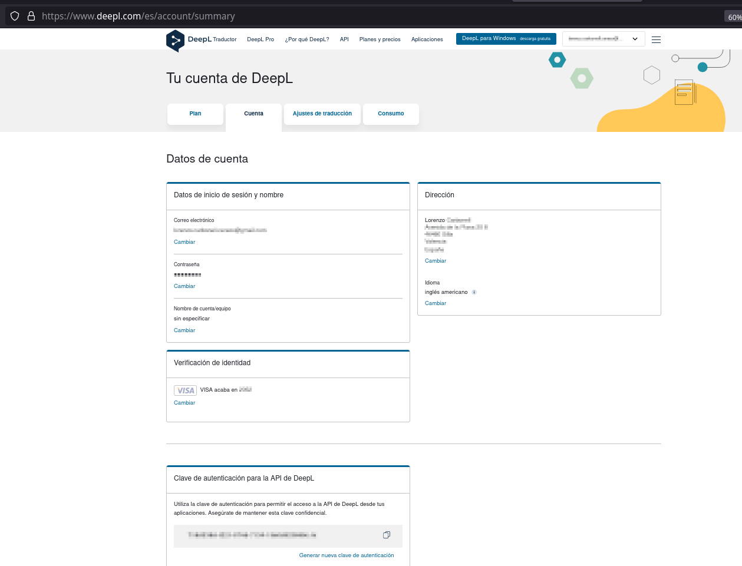Click Cambiar under Contraseña

184,286
